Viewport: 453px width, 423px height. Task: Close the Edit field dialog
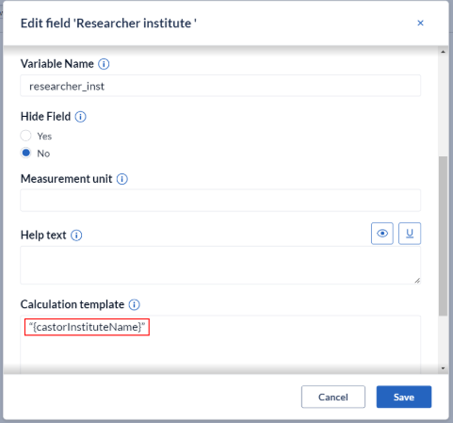coord(420,23)
